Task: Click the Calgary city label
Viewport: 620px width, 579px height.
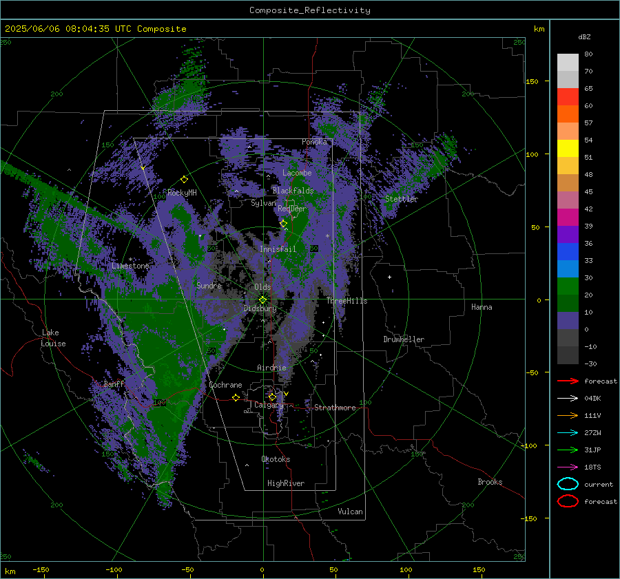Action: (x=269, y=405)
